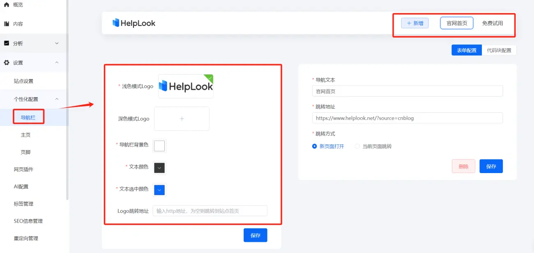Click the HelpLook logo in the preview header

[x=134, y=23]
